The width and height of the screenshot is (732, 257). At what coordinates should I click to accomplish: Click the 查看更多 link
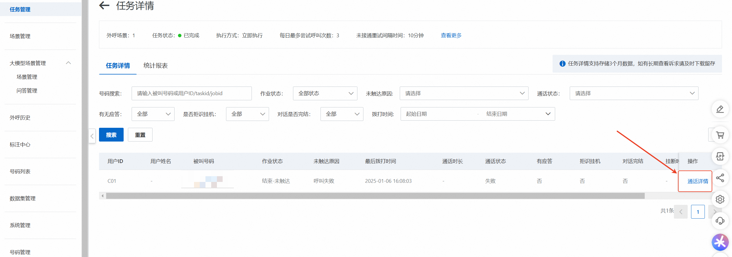click(x=451, y=36)
